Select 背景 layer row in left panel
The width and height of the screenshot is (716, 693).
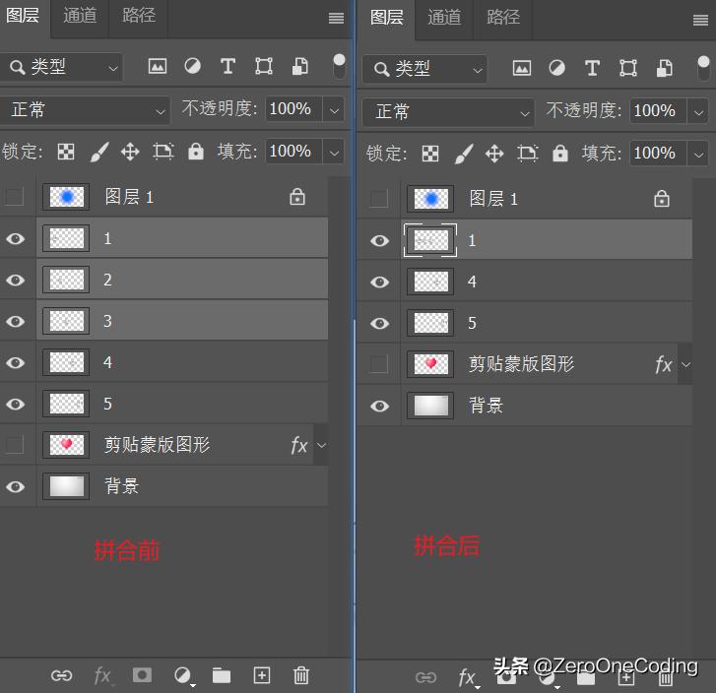[182, 485]
